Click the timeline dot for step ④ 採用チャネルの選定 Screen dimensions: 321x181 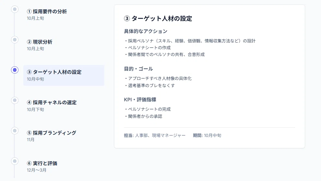click(x=15, y=100)
